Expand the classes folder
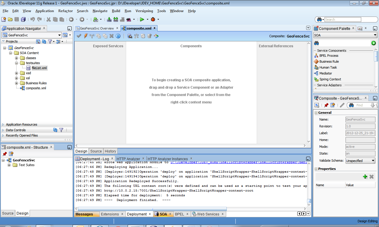Viewport: 379px width, 227px height. click(x=17, y=58)
